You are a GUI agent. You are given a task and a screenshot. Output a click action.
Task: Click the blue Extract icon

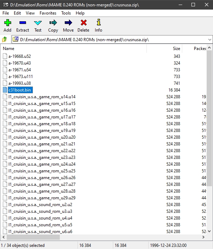[23, 23]
